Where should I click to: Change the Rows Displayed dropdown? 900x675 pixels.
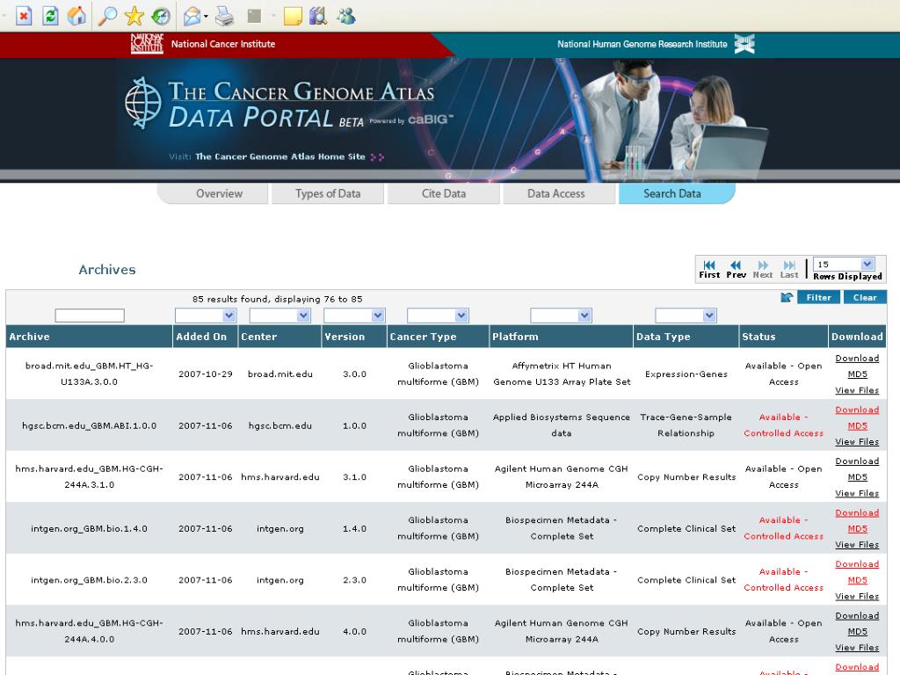(x=844, y=264)
